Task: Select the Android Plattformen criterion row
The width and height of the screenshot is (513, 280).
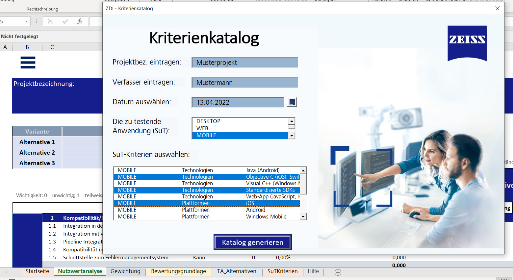Action: (x=206, y=210)
